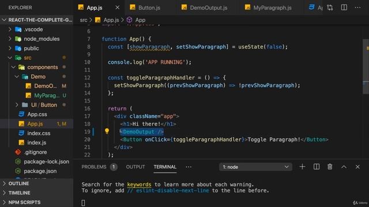Open the panel overflow ellipsis next to TERMINAL
The width and height of the screenshot is (369, 207).
coord(189,167)
